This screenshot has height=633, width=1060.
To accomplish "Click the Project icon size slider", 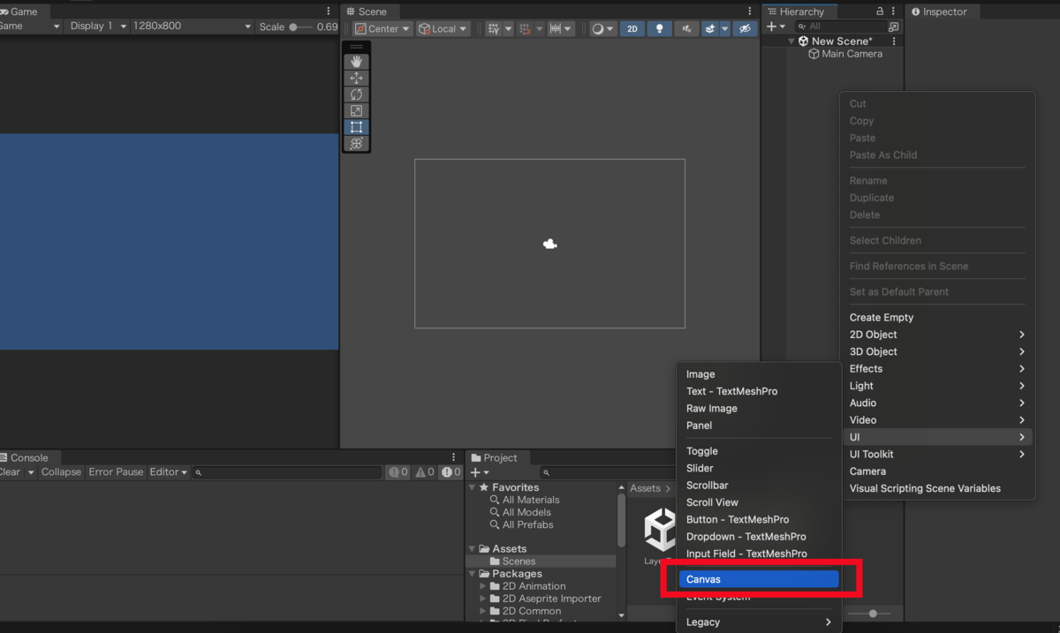I will (869, 614).
